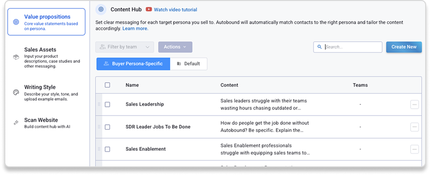
Task: Click the Sales Assets box icon
Action: click(16, 57)
